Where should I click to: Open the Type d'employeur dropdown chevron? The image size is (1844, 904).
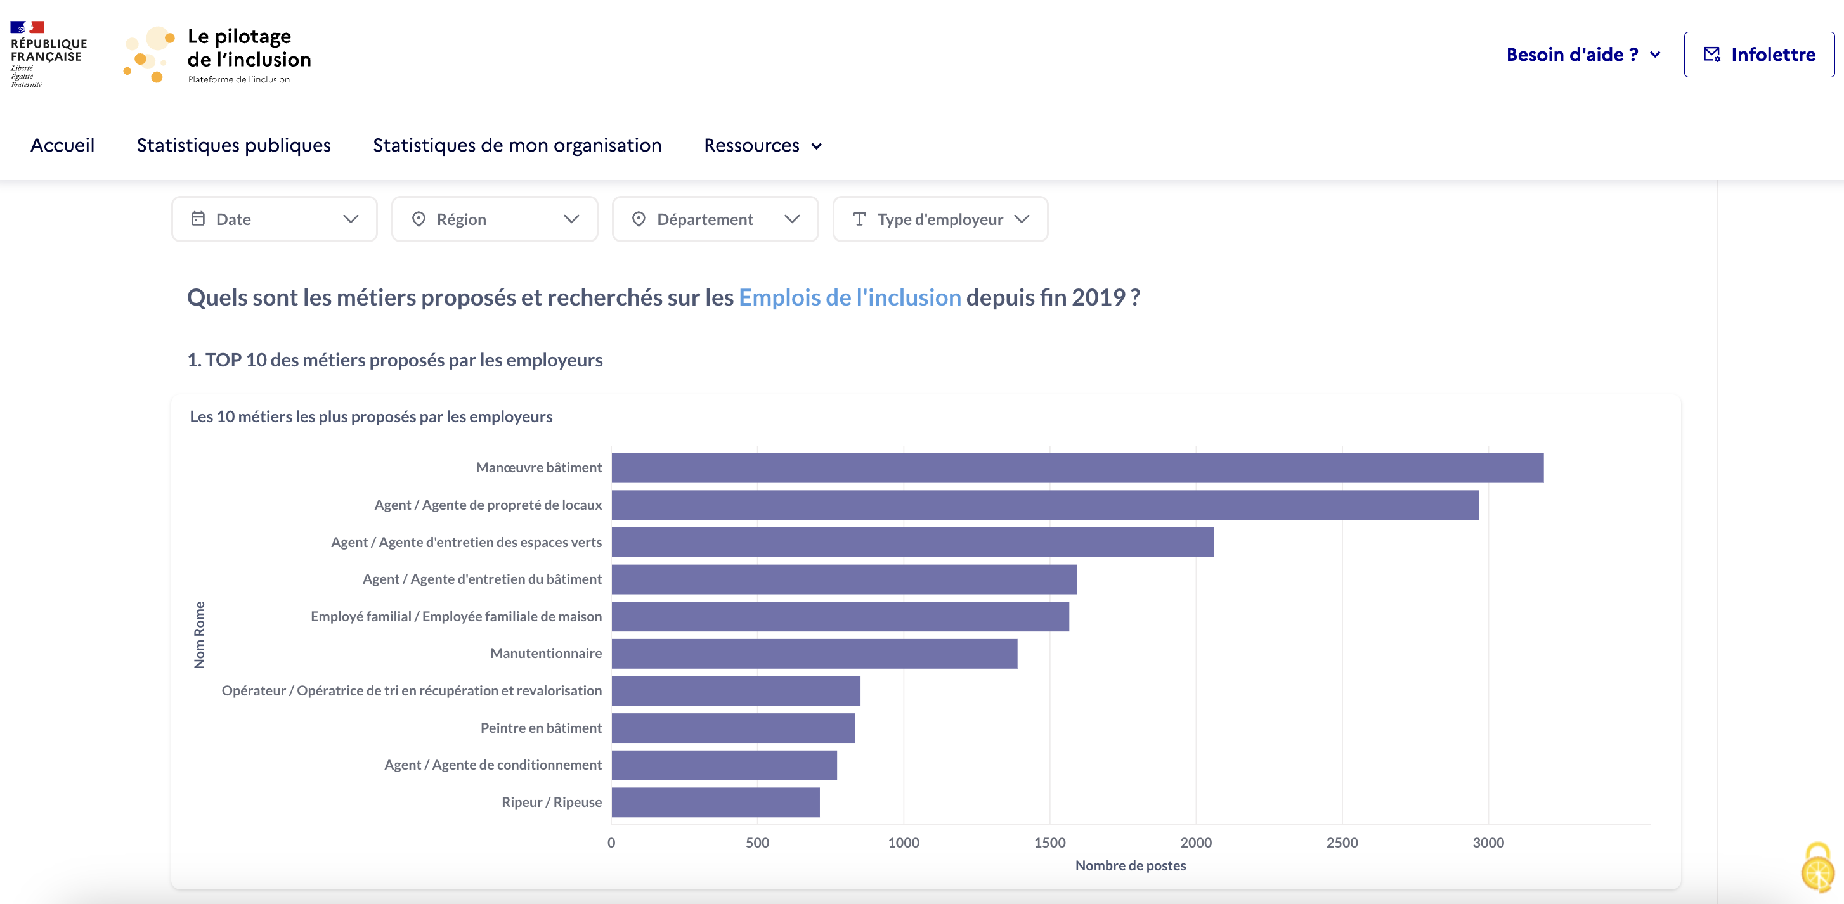point(1022,219)
